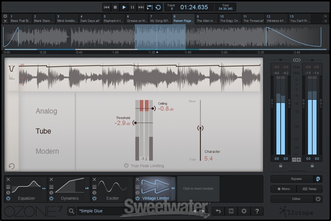331x221 pixels.
Task: Skip to previous track in transport
Action: (107, 7)
